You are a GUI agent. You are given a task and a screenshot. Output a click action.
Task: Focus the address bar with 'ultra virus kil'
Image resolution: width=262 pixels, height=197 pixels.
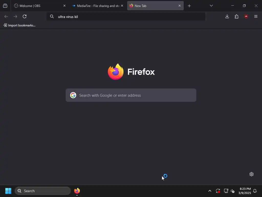(126, 17)
